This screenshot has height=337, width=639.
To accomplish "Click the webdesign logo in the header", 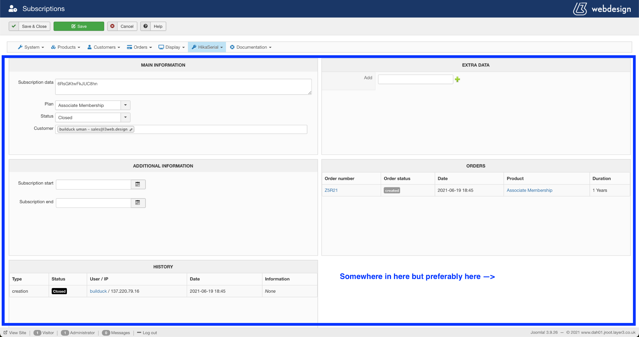I will pyautogui.click(x=602, y=9).
